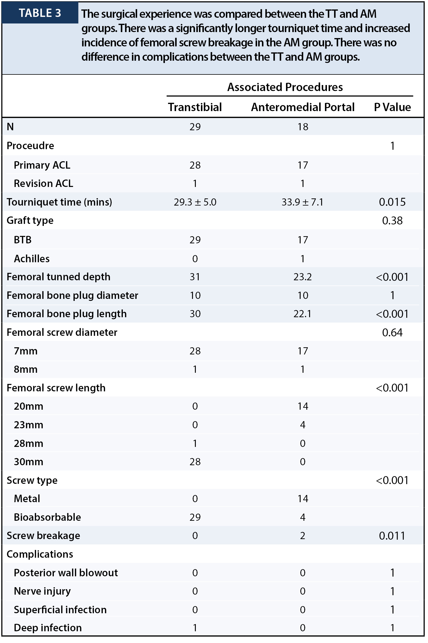Select the Posterior wall blowout label
The width and height of the screenshot is (428, 643).
coord(66,573)
